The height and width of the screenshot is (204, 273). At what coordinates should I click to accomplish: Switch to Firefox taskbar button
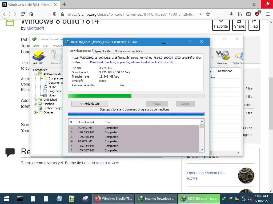click(113, 199)
